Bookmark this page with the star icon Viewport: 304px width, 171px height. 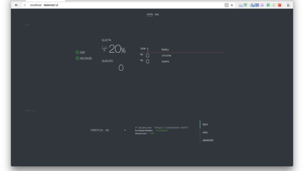[x=232, y=5]
